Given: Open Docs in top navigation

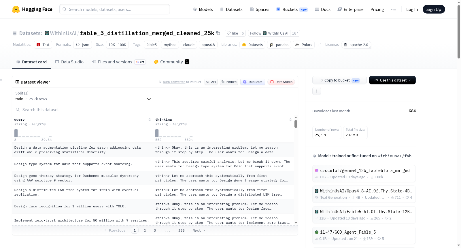Looking at the screenshot, I should [323, 9].
